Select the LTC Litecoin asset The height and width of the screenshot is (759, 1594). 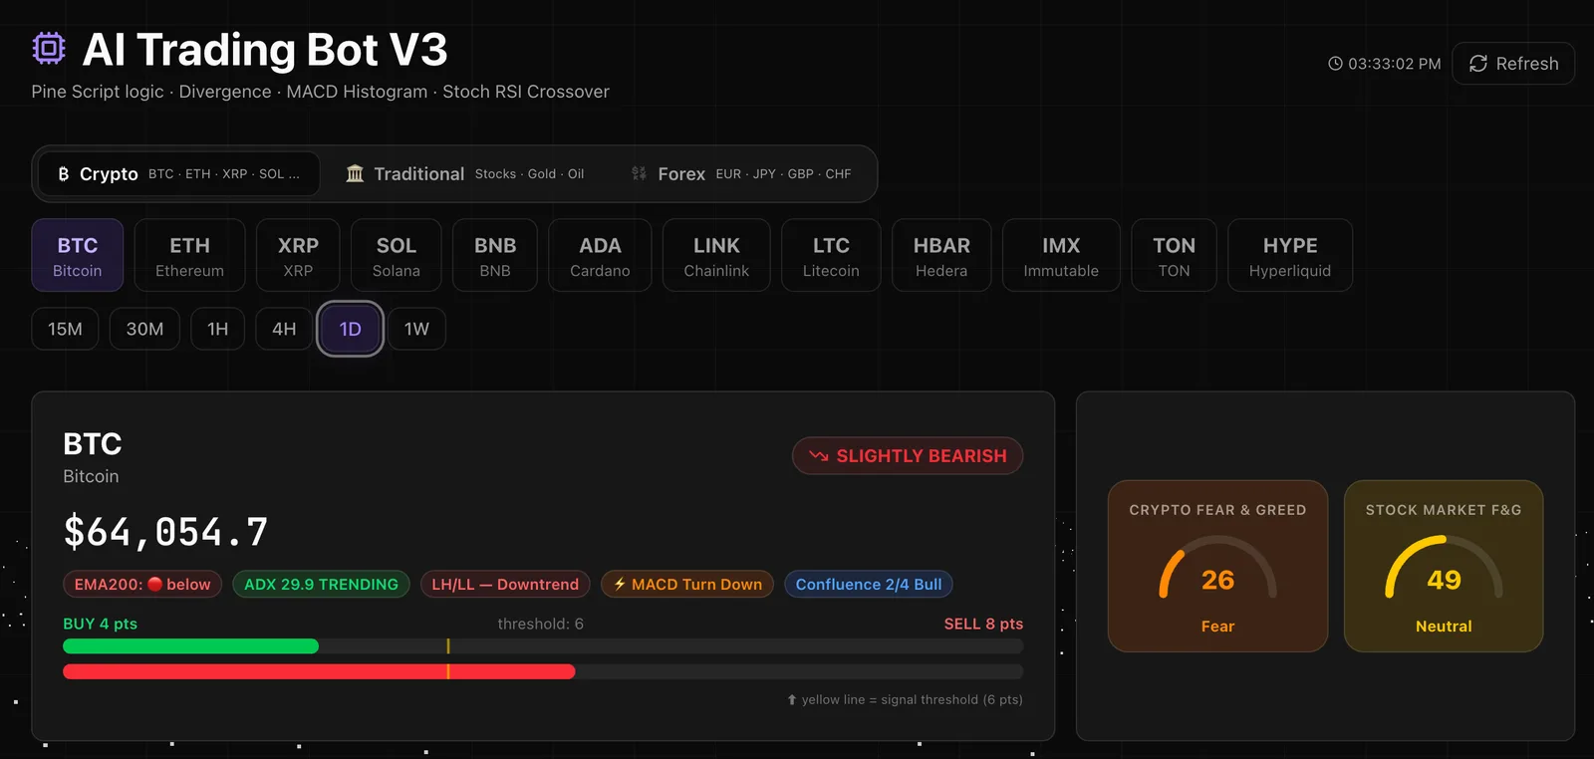831,255
